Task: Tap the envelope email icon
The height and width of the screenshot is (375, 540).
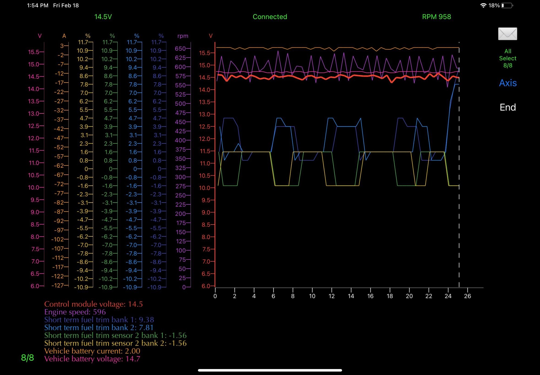Action: click(x=507, y=34)
